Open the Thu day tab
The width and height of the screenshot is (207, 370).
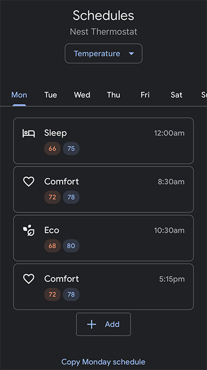tap(114, 95)
